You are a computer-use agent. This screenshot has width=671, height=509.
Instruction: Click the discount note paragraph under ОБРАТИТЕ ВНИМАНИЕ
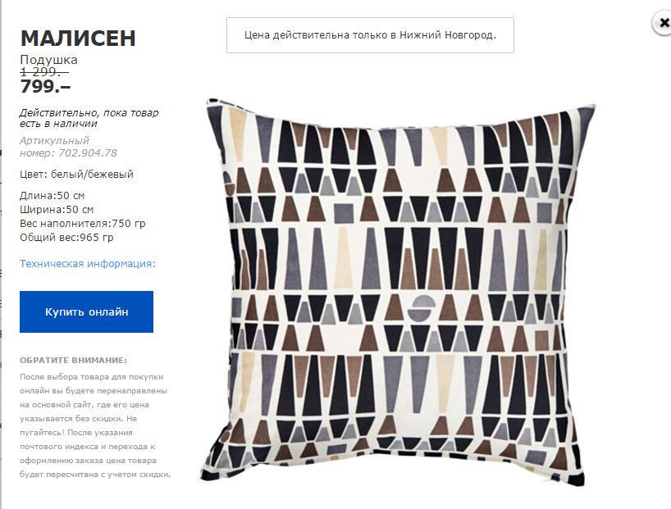(x=95, y=425)
